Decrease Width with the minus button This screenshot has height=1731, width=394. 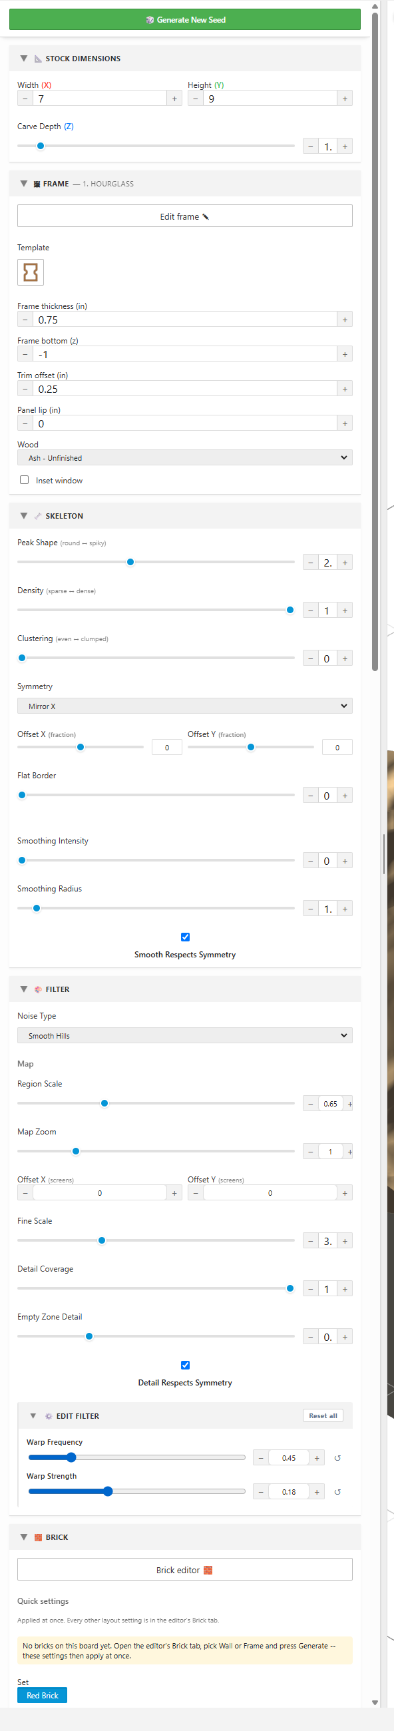click(25, 99)
